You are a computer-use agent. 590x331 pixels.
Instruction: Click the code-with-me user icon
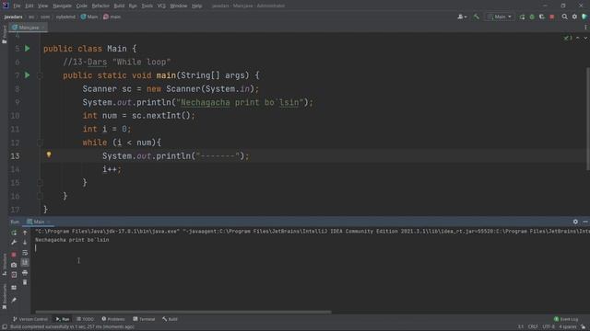click(462, 17)
